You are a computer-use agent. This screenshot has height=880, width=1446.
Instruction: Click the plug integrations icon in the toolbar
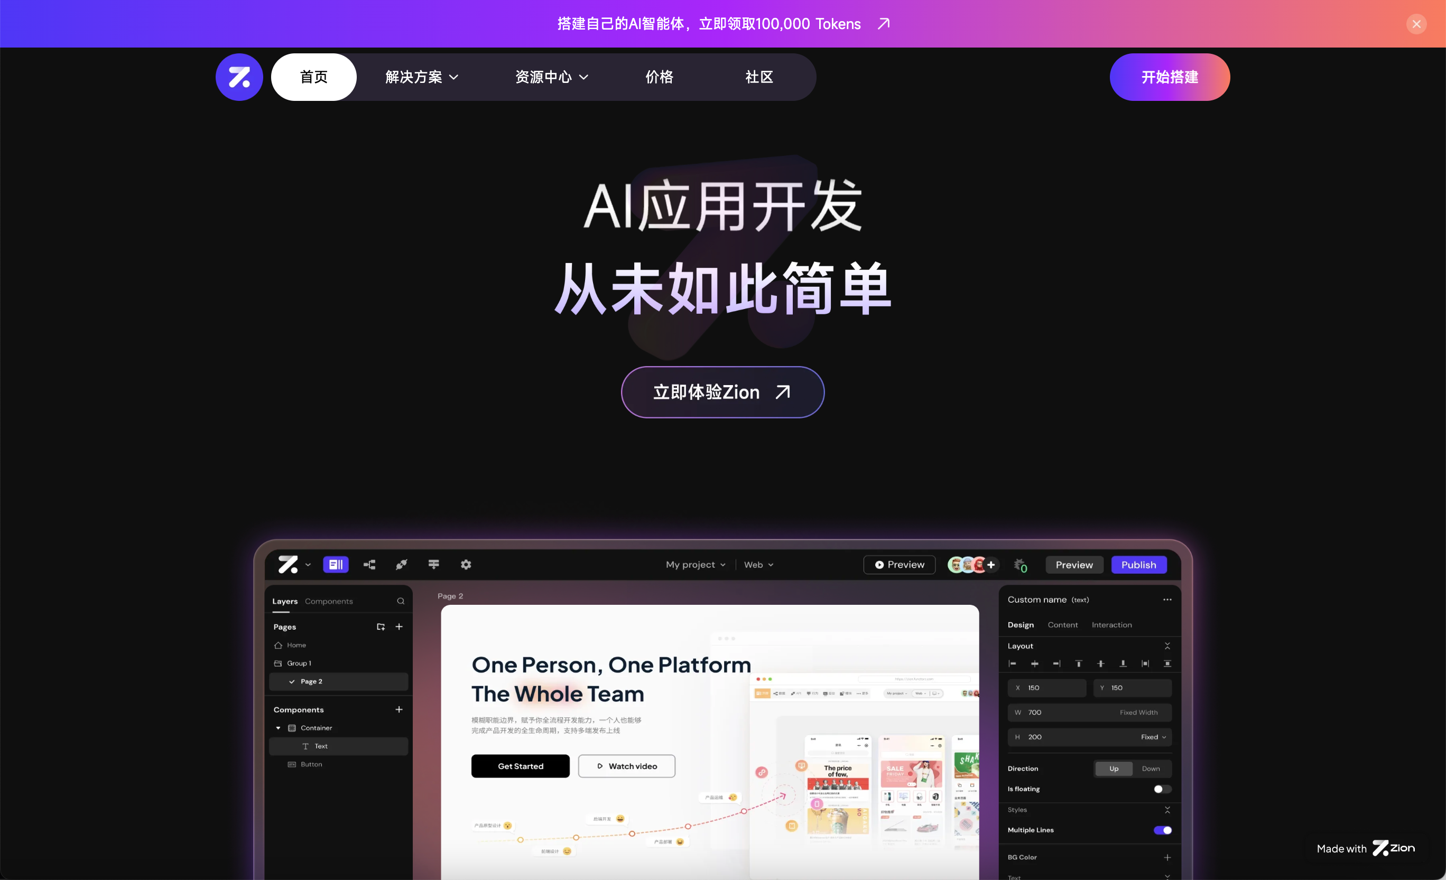tap(402, 564)
